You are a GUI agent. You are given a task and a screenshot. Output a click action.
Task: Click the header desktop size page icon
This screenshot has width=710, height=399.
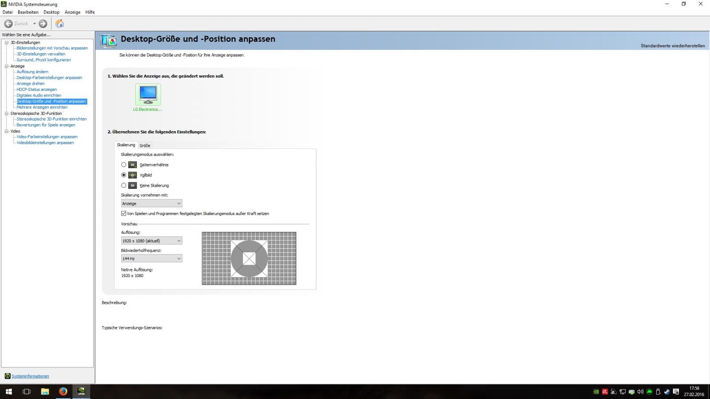coord(109,40)
